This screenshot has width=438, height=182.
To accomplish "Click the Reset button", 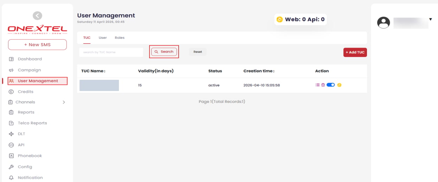I will (x=198, y=52).
